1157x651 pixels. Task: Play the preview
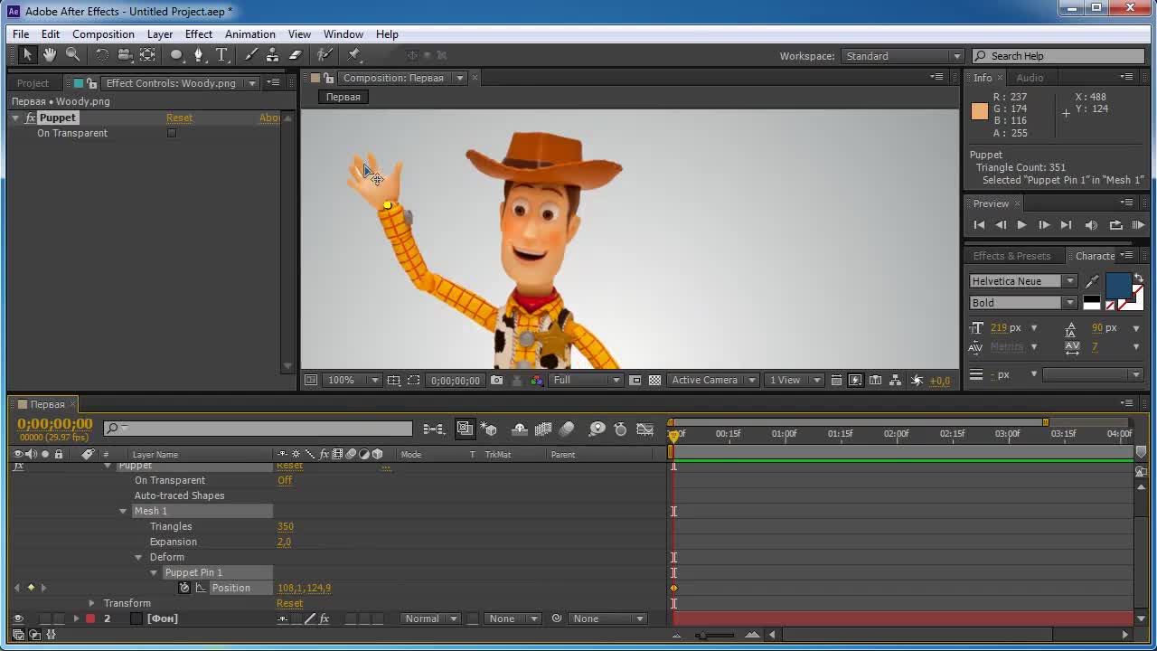1021,225
